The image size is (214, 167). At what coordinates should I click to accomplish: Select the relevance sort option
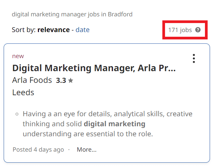[x=54, y=30]
